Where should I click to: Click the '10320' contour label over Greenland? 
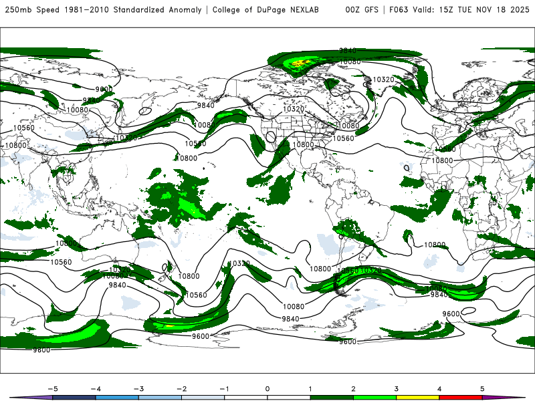click(383, 80)
